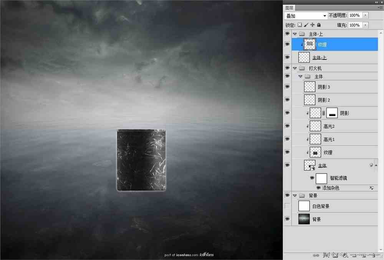Click the folder icon of 打火机 group
This screenshot has height=260, width=384.
click(302, 68)
